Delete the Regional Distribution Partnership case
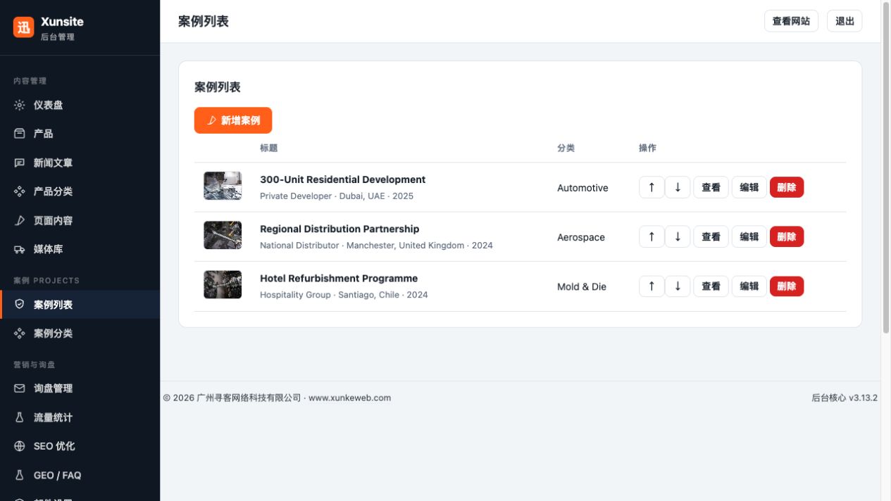This screenshot has width=891, height=501. click(x=787, y=236)
